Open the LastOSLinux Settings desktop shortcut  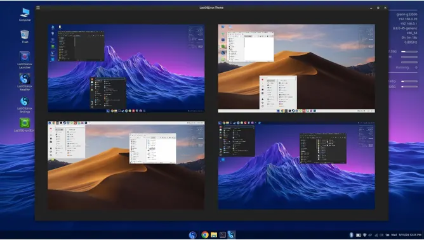click(x=25, y=104)
